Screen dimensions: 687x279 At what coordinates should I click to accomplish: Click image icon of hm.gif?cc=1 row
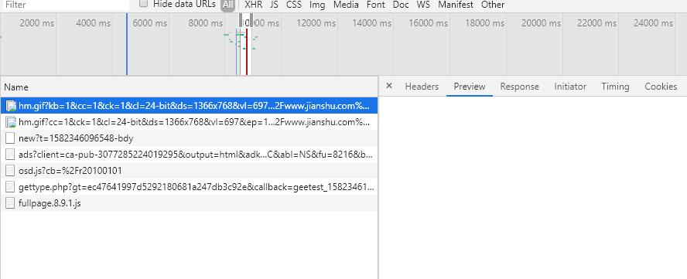tap(11, 122)
